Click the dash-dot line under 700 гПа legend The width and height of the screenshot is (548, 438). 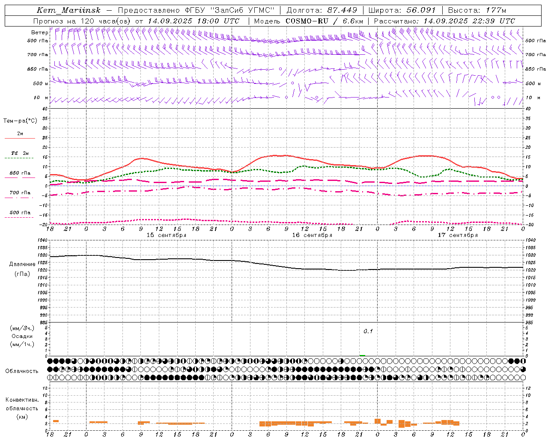19,198
